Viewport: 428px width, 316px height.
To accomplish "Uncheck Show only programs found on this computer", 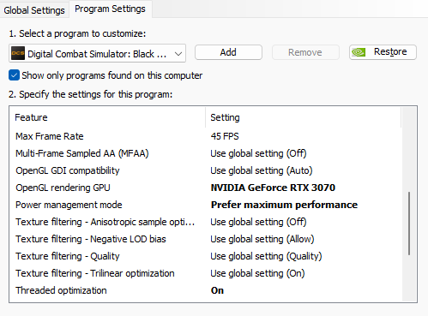I will pos(14,75).
